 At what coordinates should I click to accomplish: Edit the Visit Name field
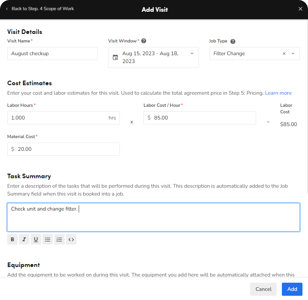pos(52,53)
